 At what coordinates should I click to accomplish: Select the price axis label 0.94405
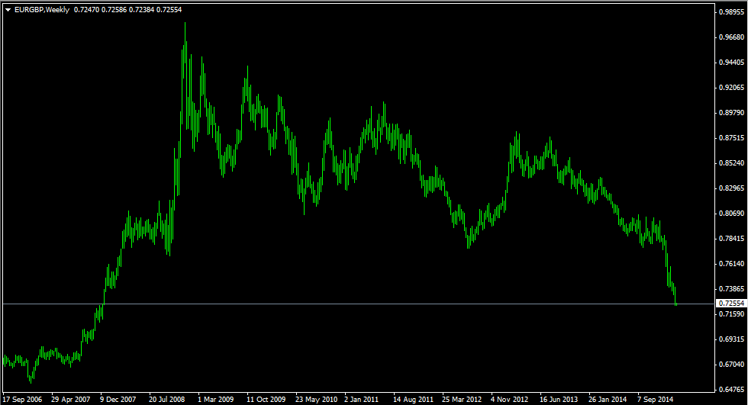pos(731,63)
